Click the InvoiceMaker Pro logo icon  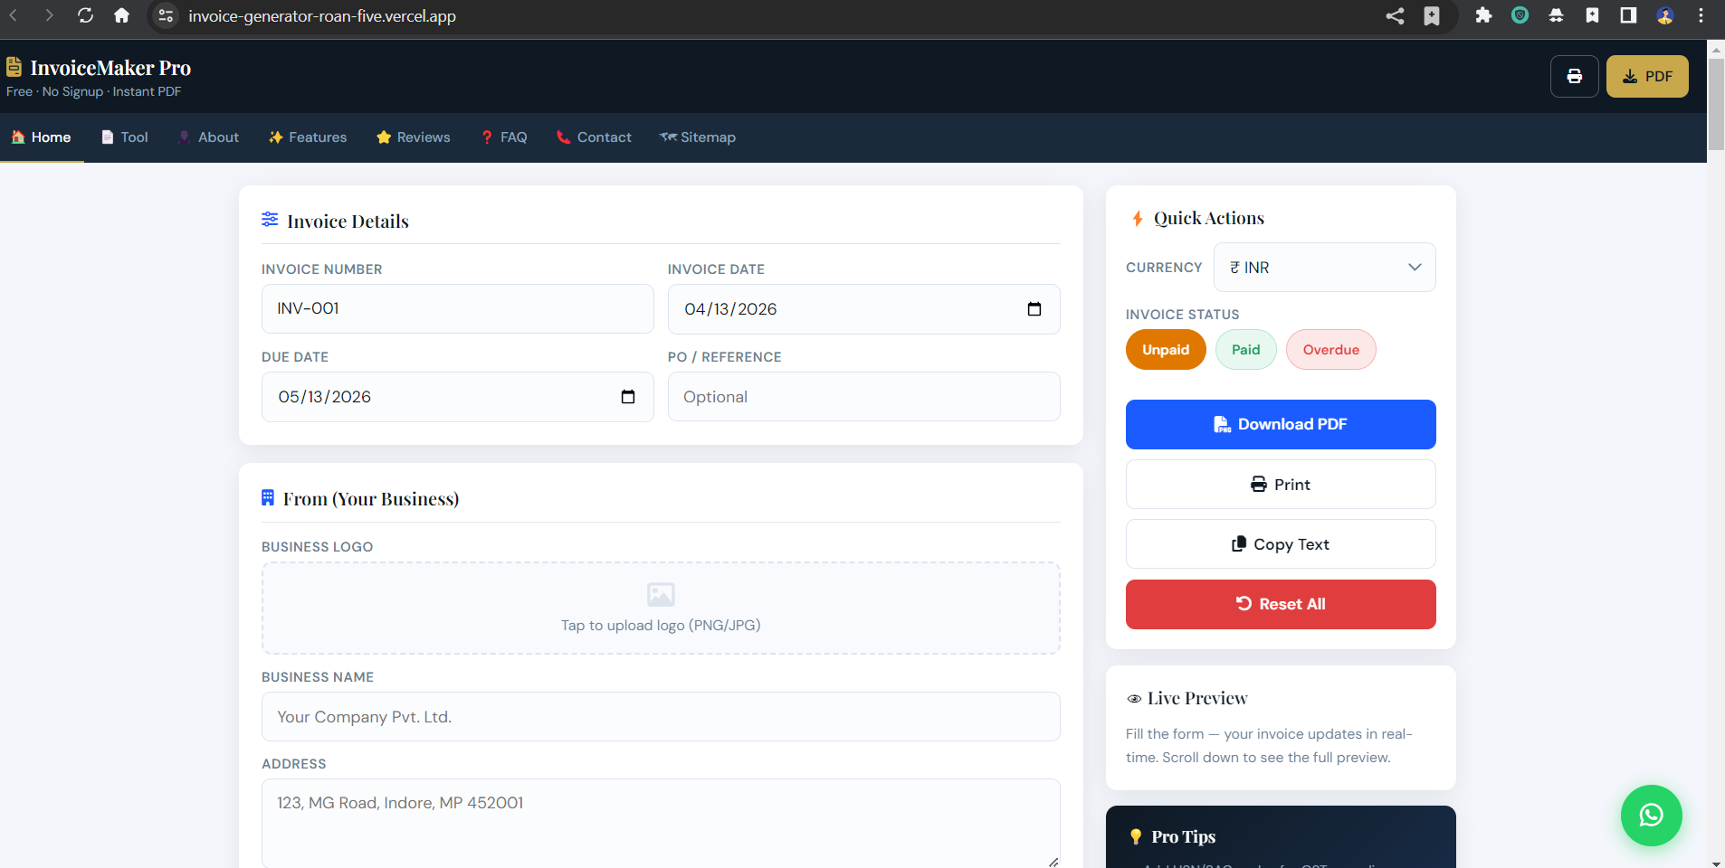pyautogui.click(x=14, y=65)
